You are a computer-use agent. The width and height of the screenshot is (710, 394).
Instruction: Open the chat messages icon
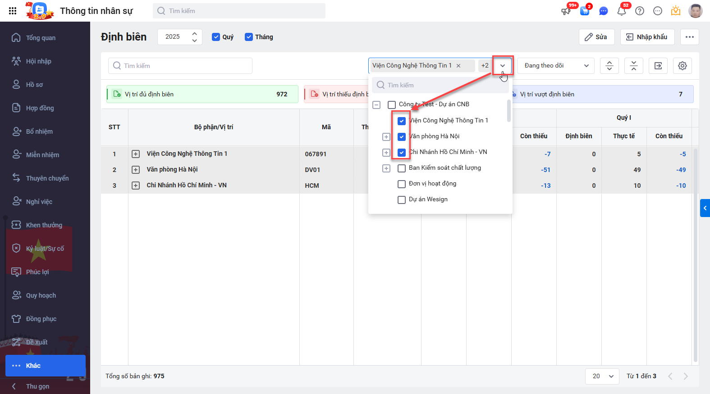coord(603,11)
